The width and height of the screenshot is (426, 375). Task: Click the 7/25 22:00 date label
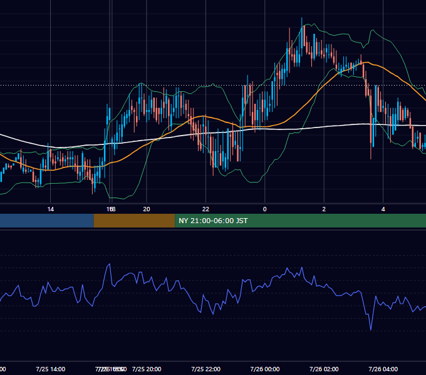point(205,369)
